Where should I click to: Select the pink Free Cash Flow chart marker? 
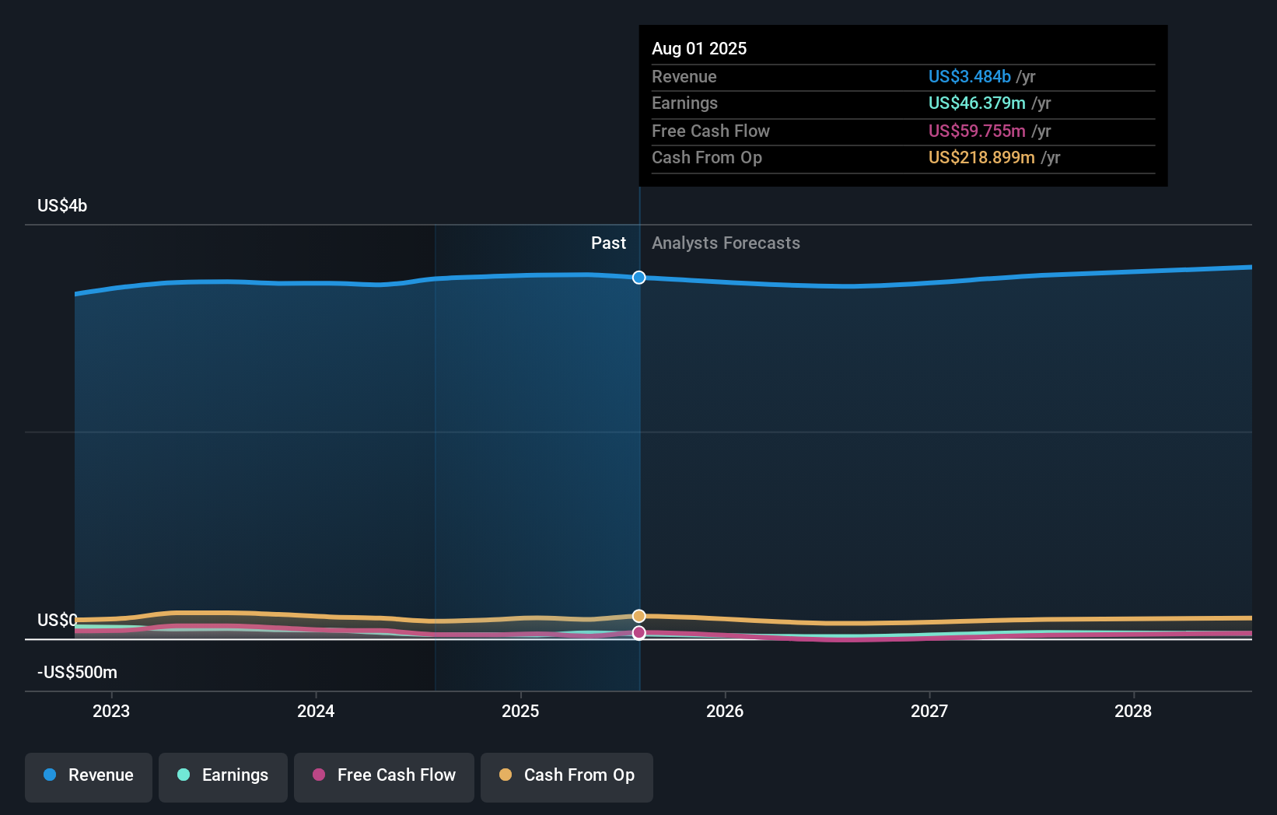pos(638,632)
